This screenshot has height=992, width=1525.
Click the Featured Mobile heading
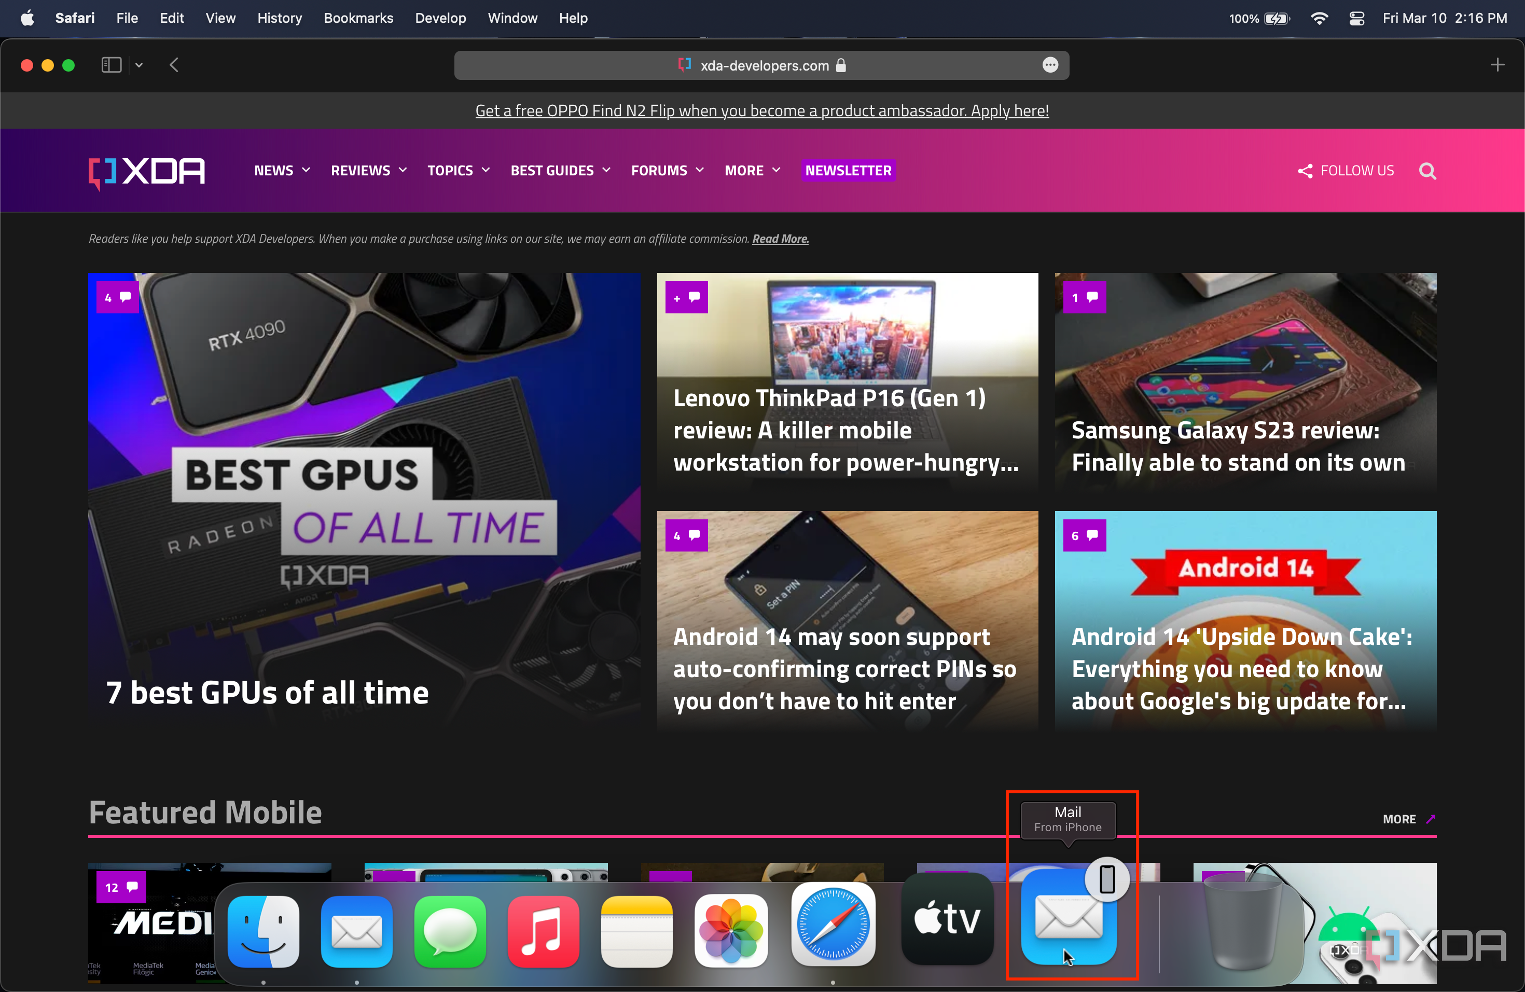205,812
